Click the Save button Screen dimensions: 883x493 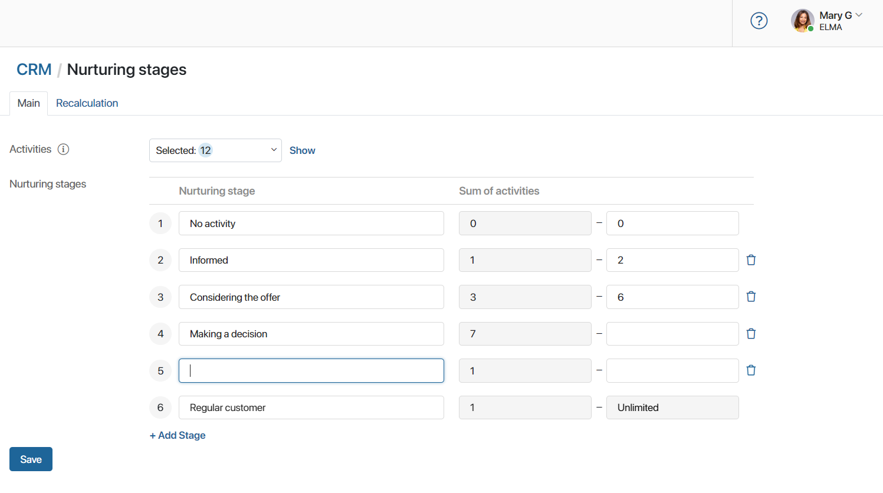point(31,459)
